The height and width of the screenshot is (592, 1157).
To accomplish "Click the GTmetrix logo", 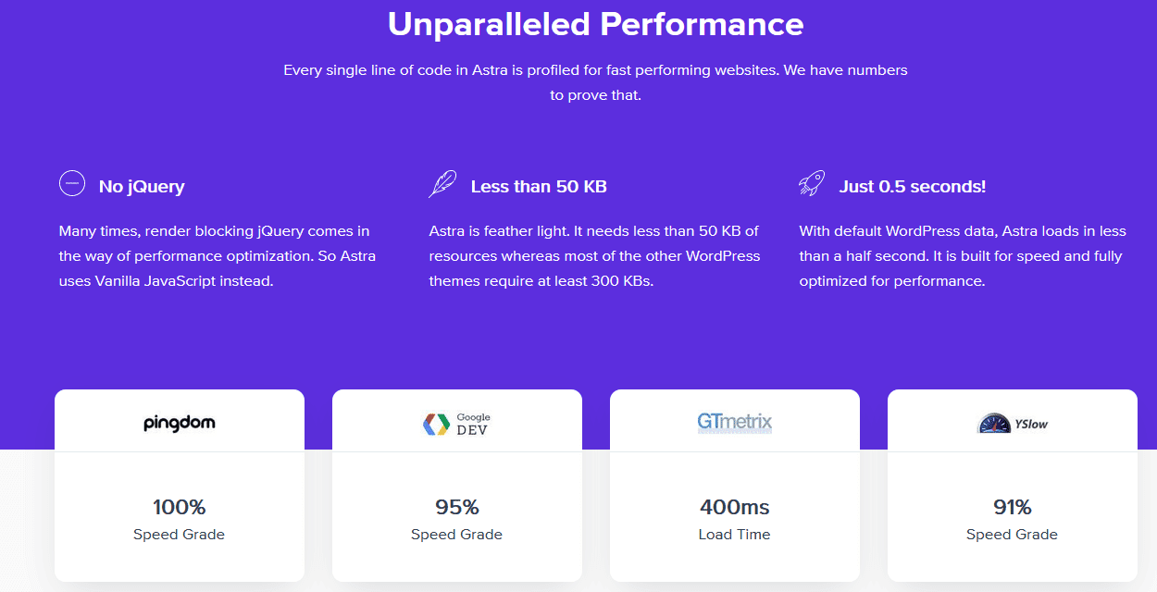I will 735,424.
